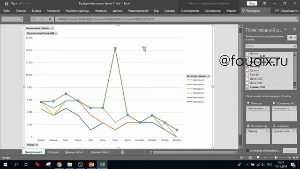Expand the formula bar with the right-end arrow

[297, 19]
